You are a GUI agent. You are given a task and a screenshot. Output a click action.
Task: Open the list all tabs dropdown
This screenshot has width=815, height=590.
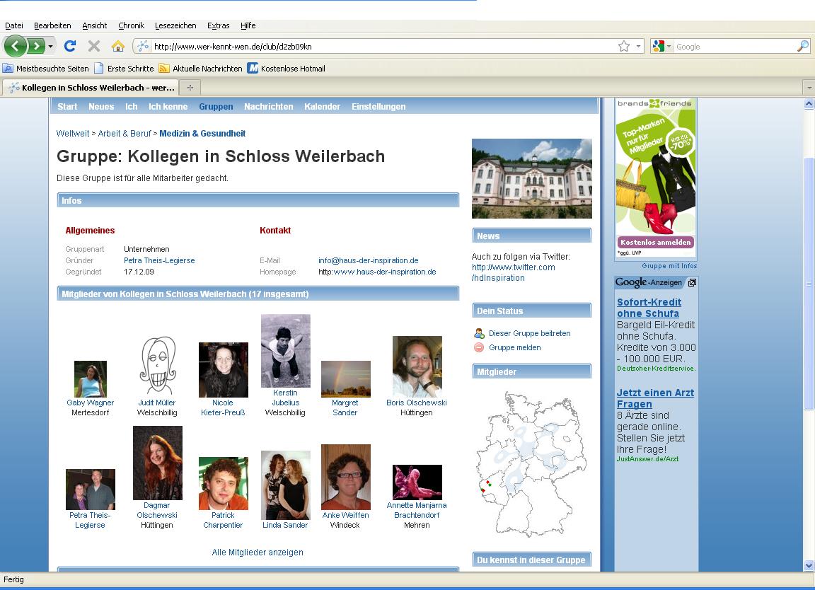pyautogui.click(x=809, y=88)
